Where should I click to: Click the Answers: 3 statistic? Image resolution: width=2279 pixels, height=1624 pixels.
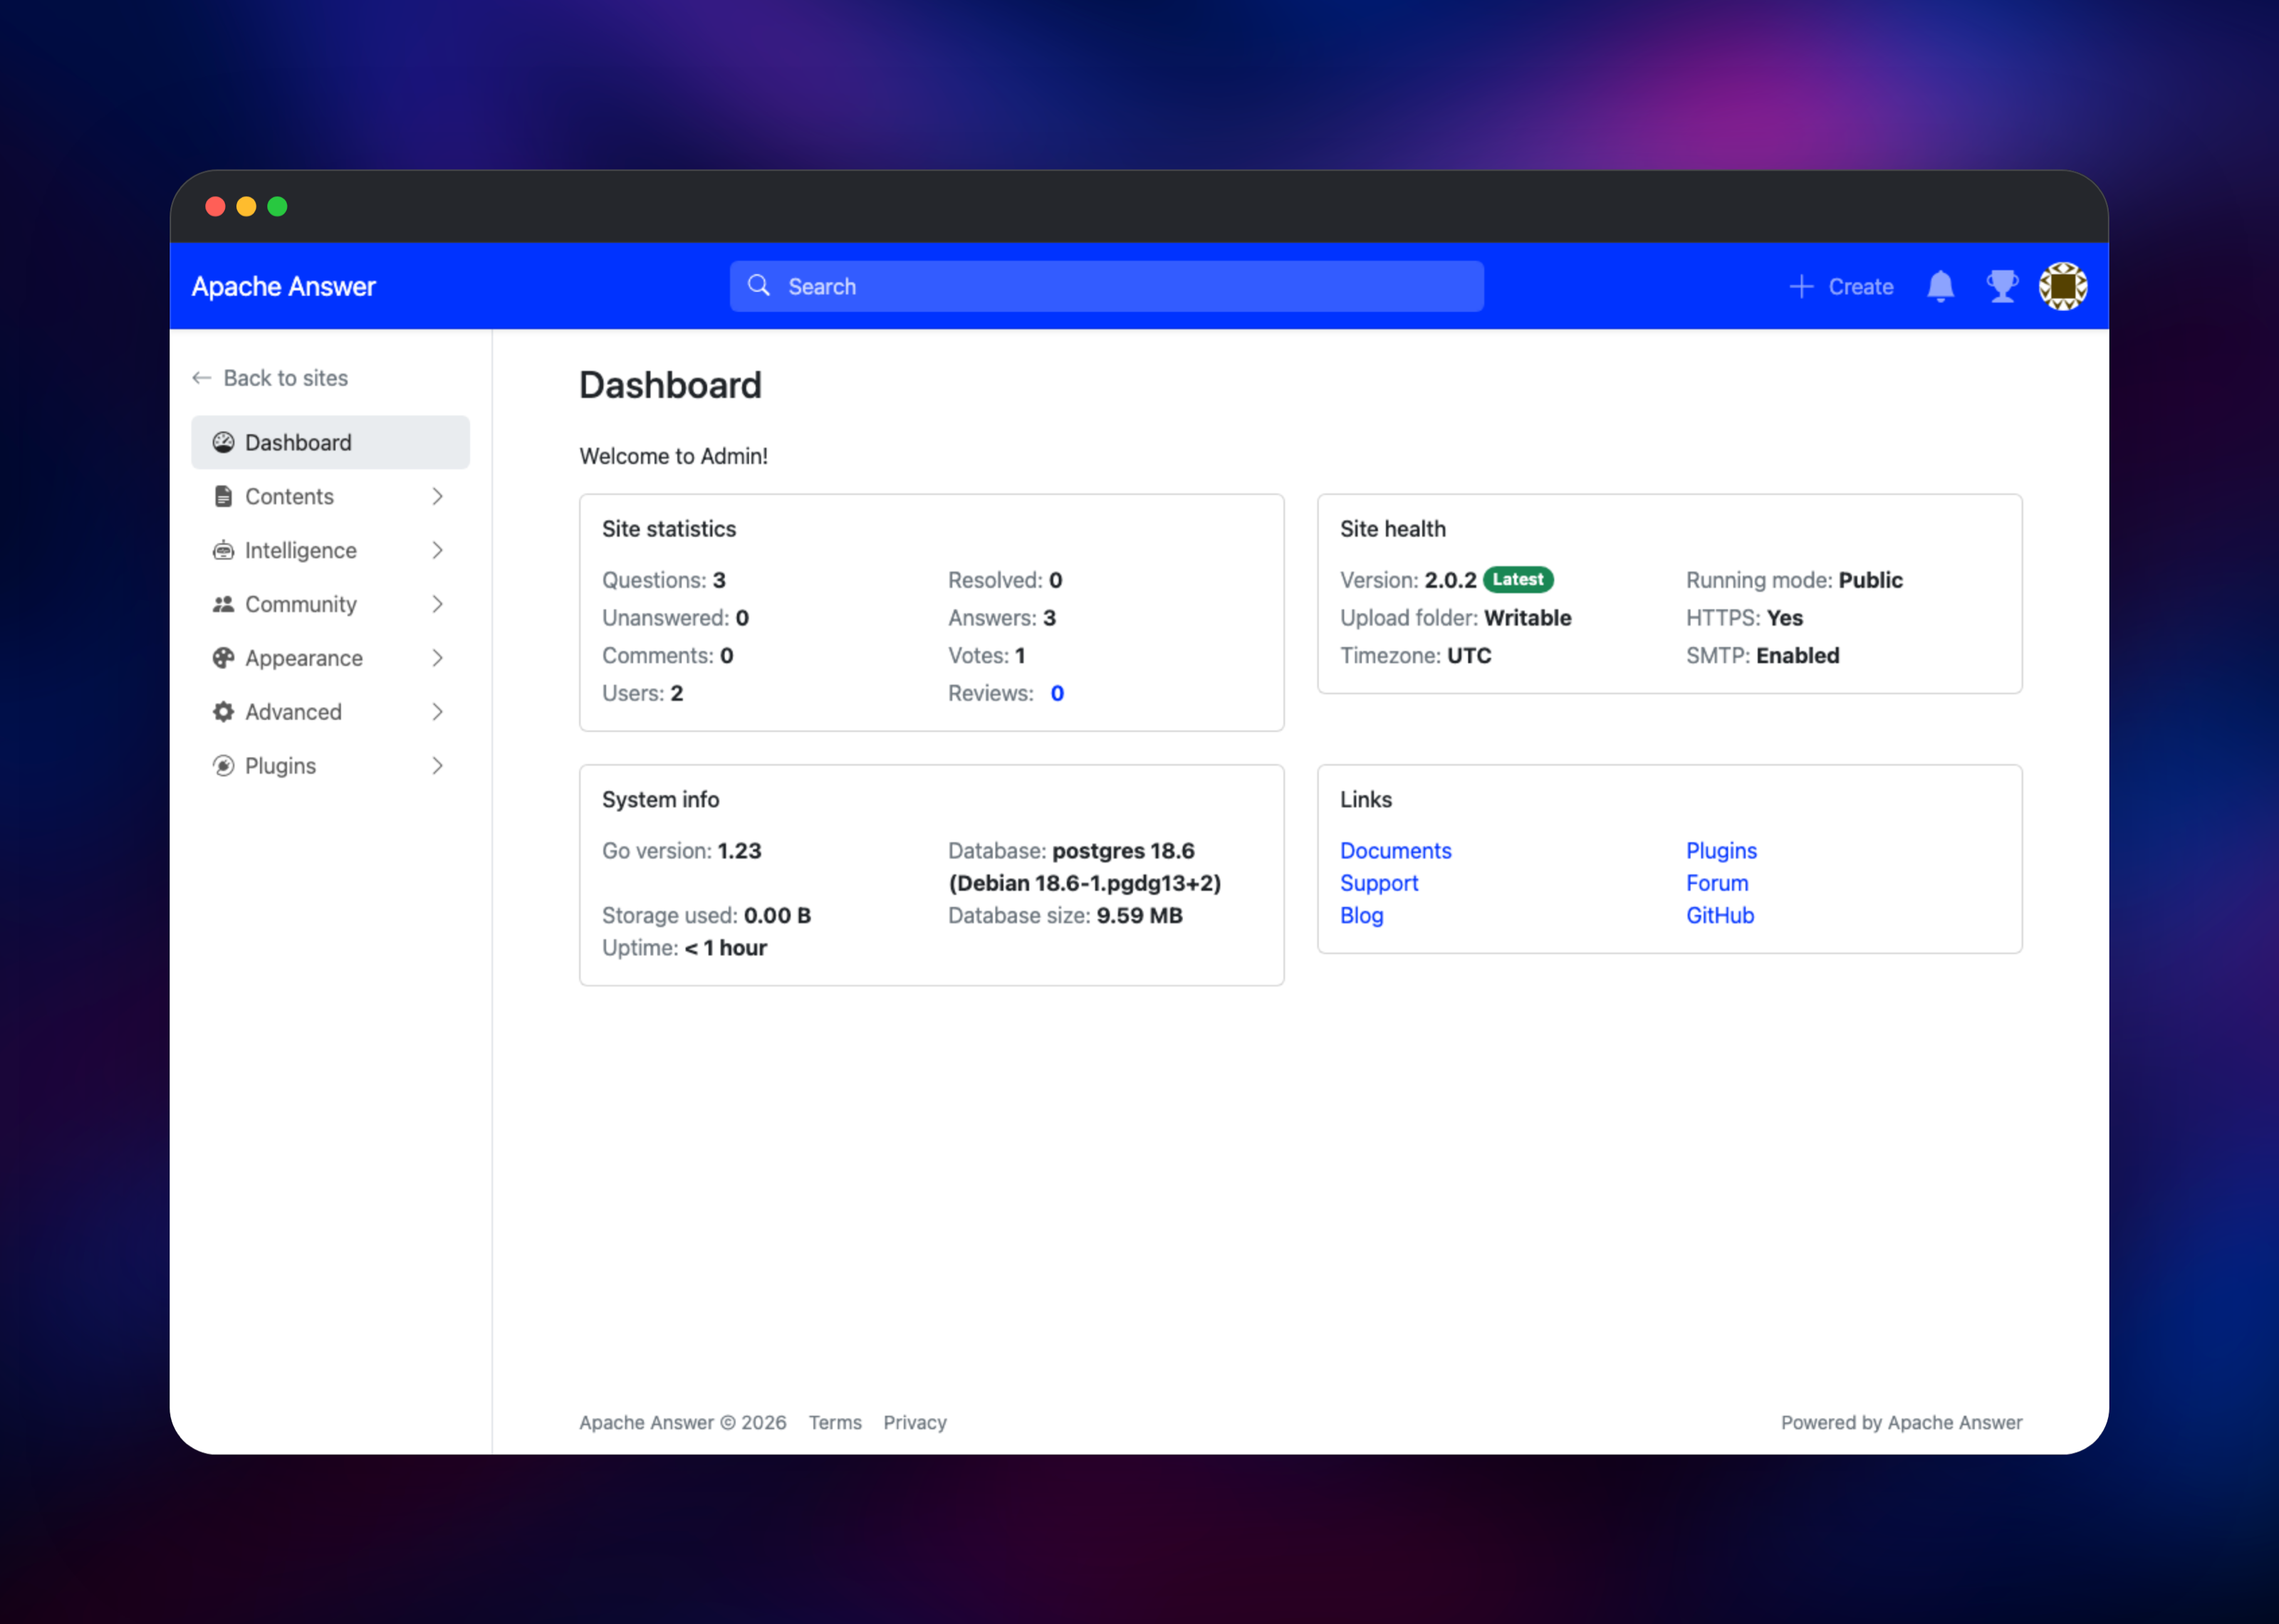pos(1002,618)
